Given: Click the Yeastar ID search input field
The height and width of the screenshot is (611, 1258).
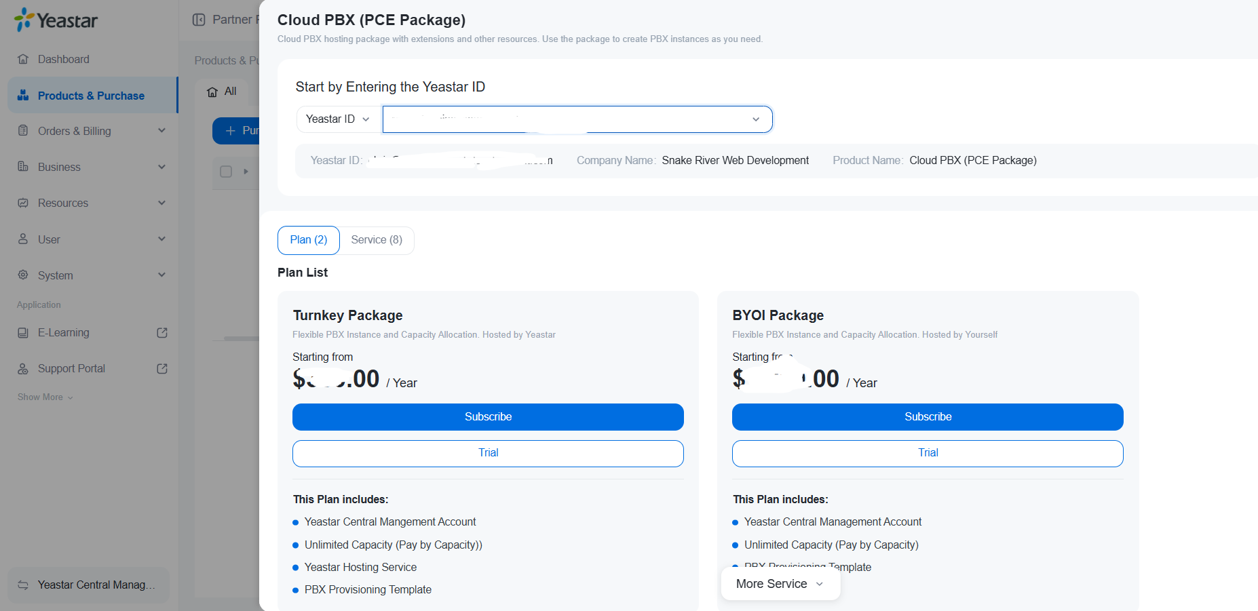Looking at the screenshot, I should (567, 119).
